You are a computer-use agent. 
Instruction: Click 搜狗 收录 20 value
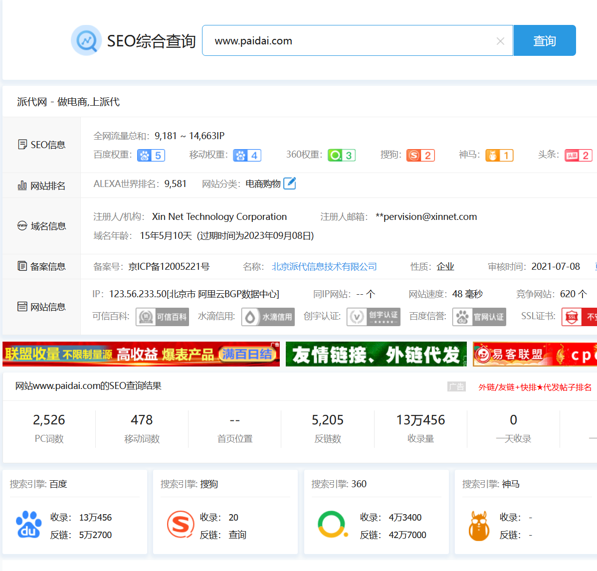coord(233,518)
